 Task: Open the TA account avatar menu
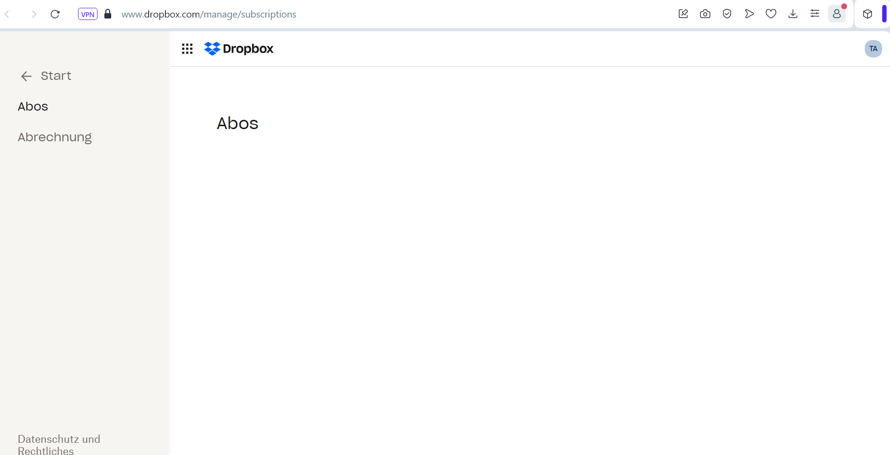(x=873, y=49)
